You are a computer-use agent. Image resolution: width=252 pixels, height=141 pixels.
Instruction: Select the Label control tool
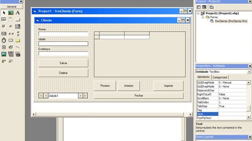(18, 13)
